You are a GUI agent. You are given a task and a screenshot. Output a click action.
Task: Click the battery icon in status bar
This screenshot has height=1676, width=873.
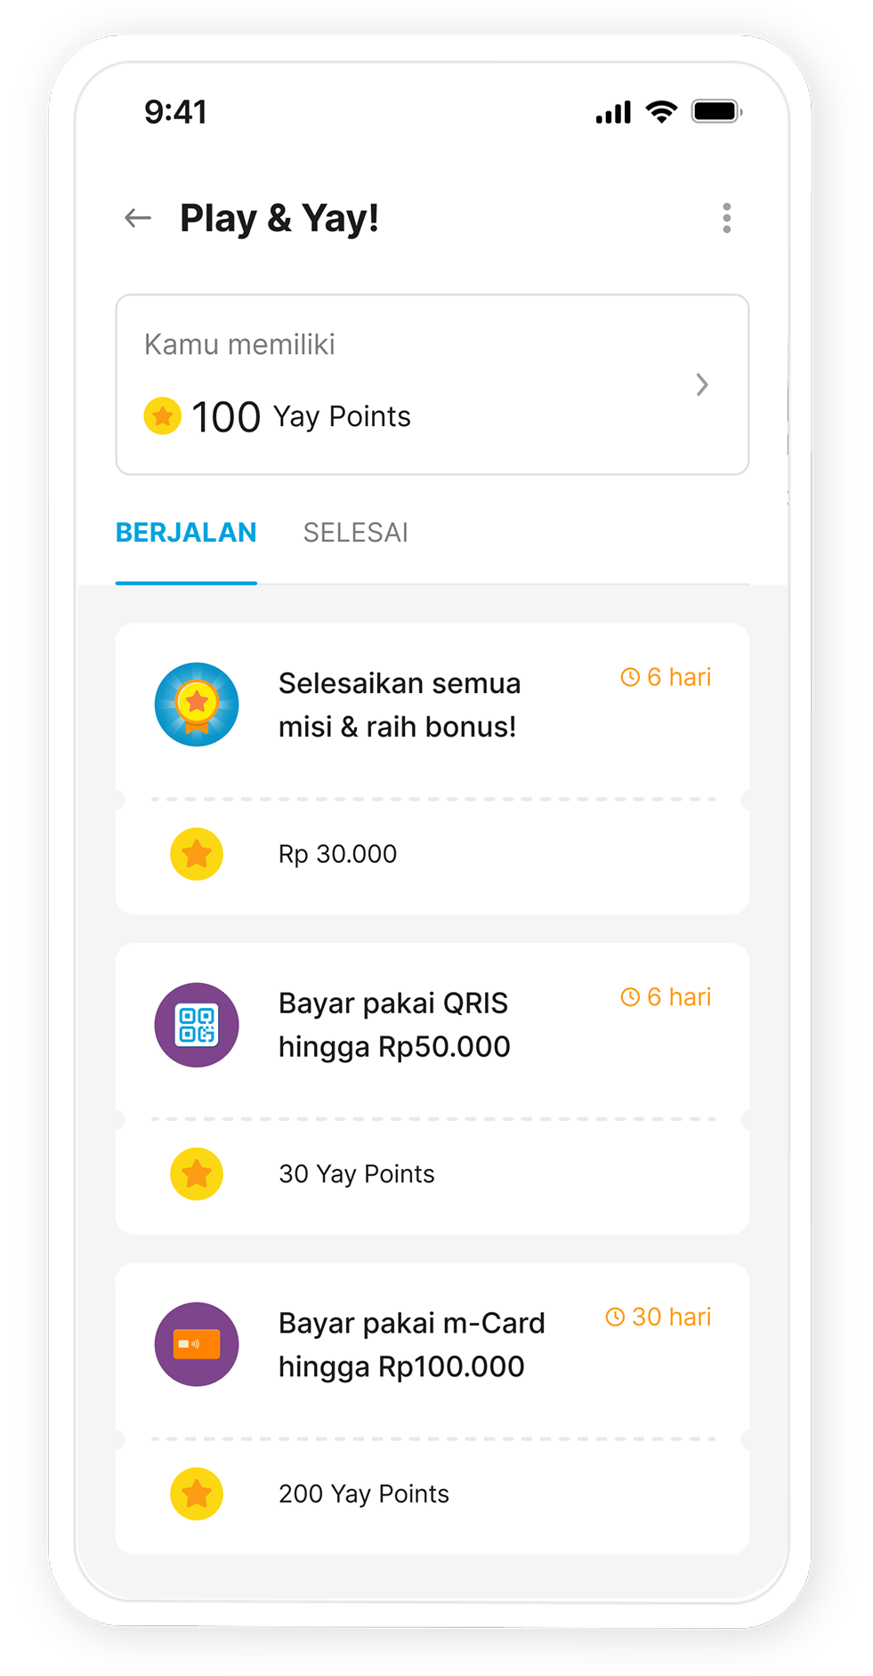716,112
